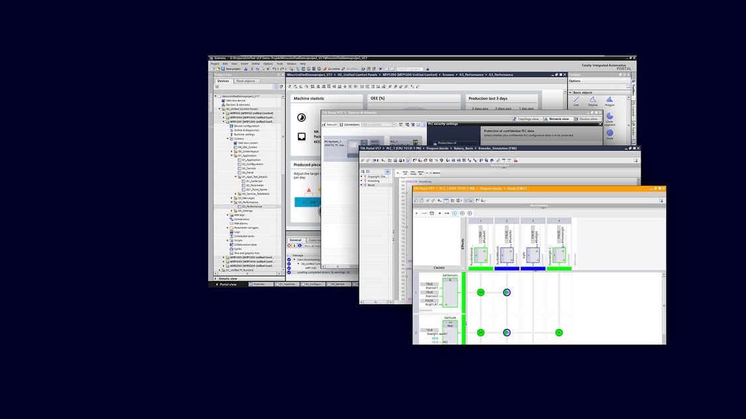Toggle the information messages filter icon

pyautogui.click(x=300, y=246)
